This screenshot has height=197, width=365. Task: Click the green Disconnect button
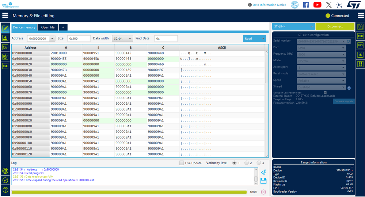point(335,26)
